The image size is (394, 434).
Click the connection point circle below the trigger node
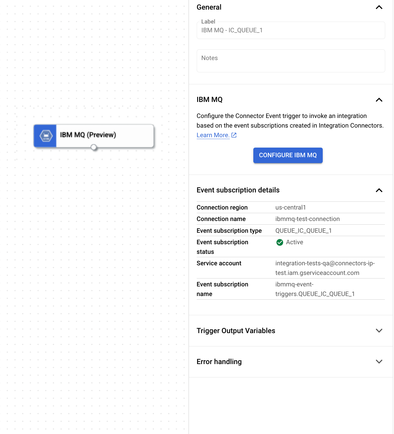[94, 147]
